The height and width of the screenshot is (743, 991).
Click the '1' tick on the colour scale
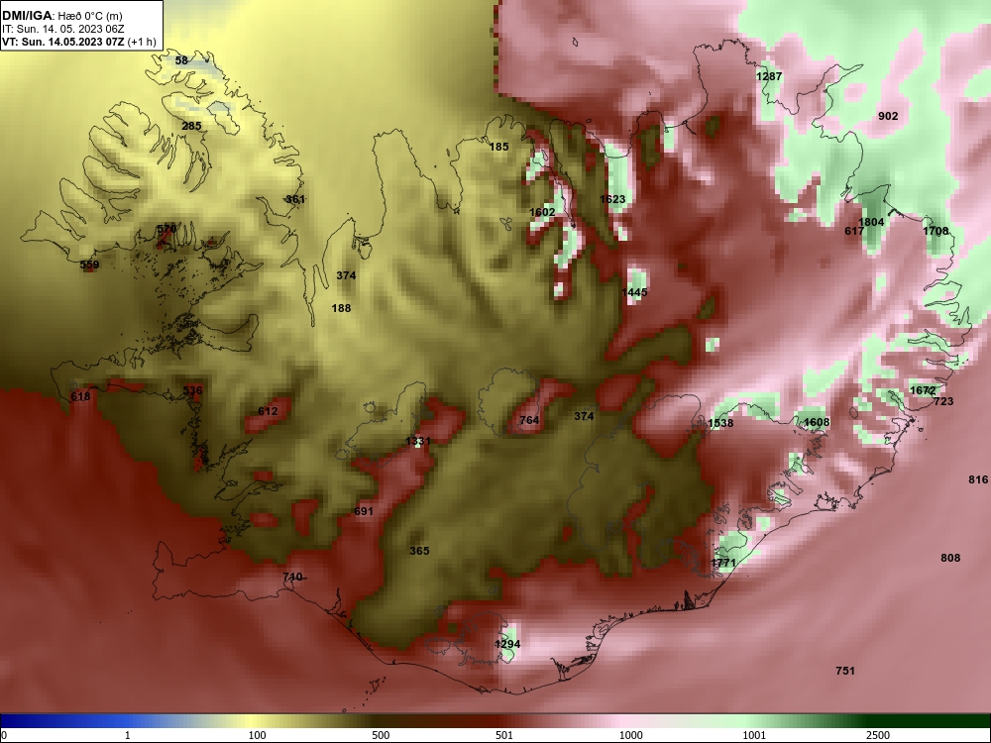pyautogui.click(x=128, y=735)
